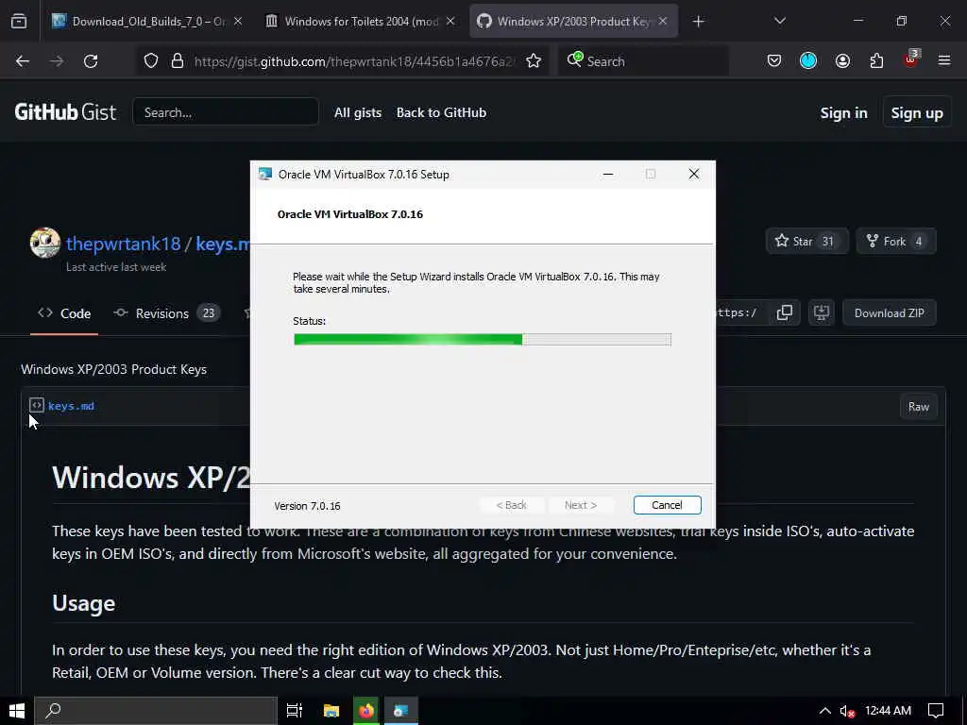Viewport: 967px width, 725px height.
Task: Switch to the Download_Old_Builds_7_0 tab
Action: pos(147,22)
